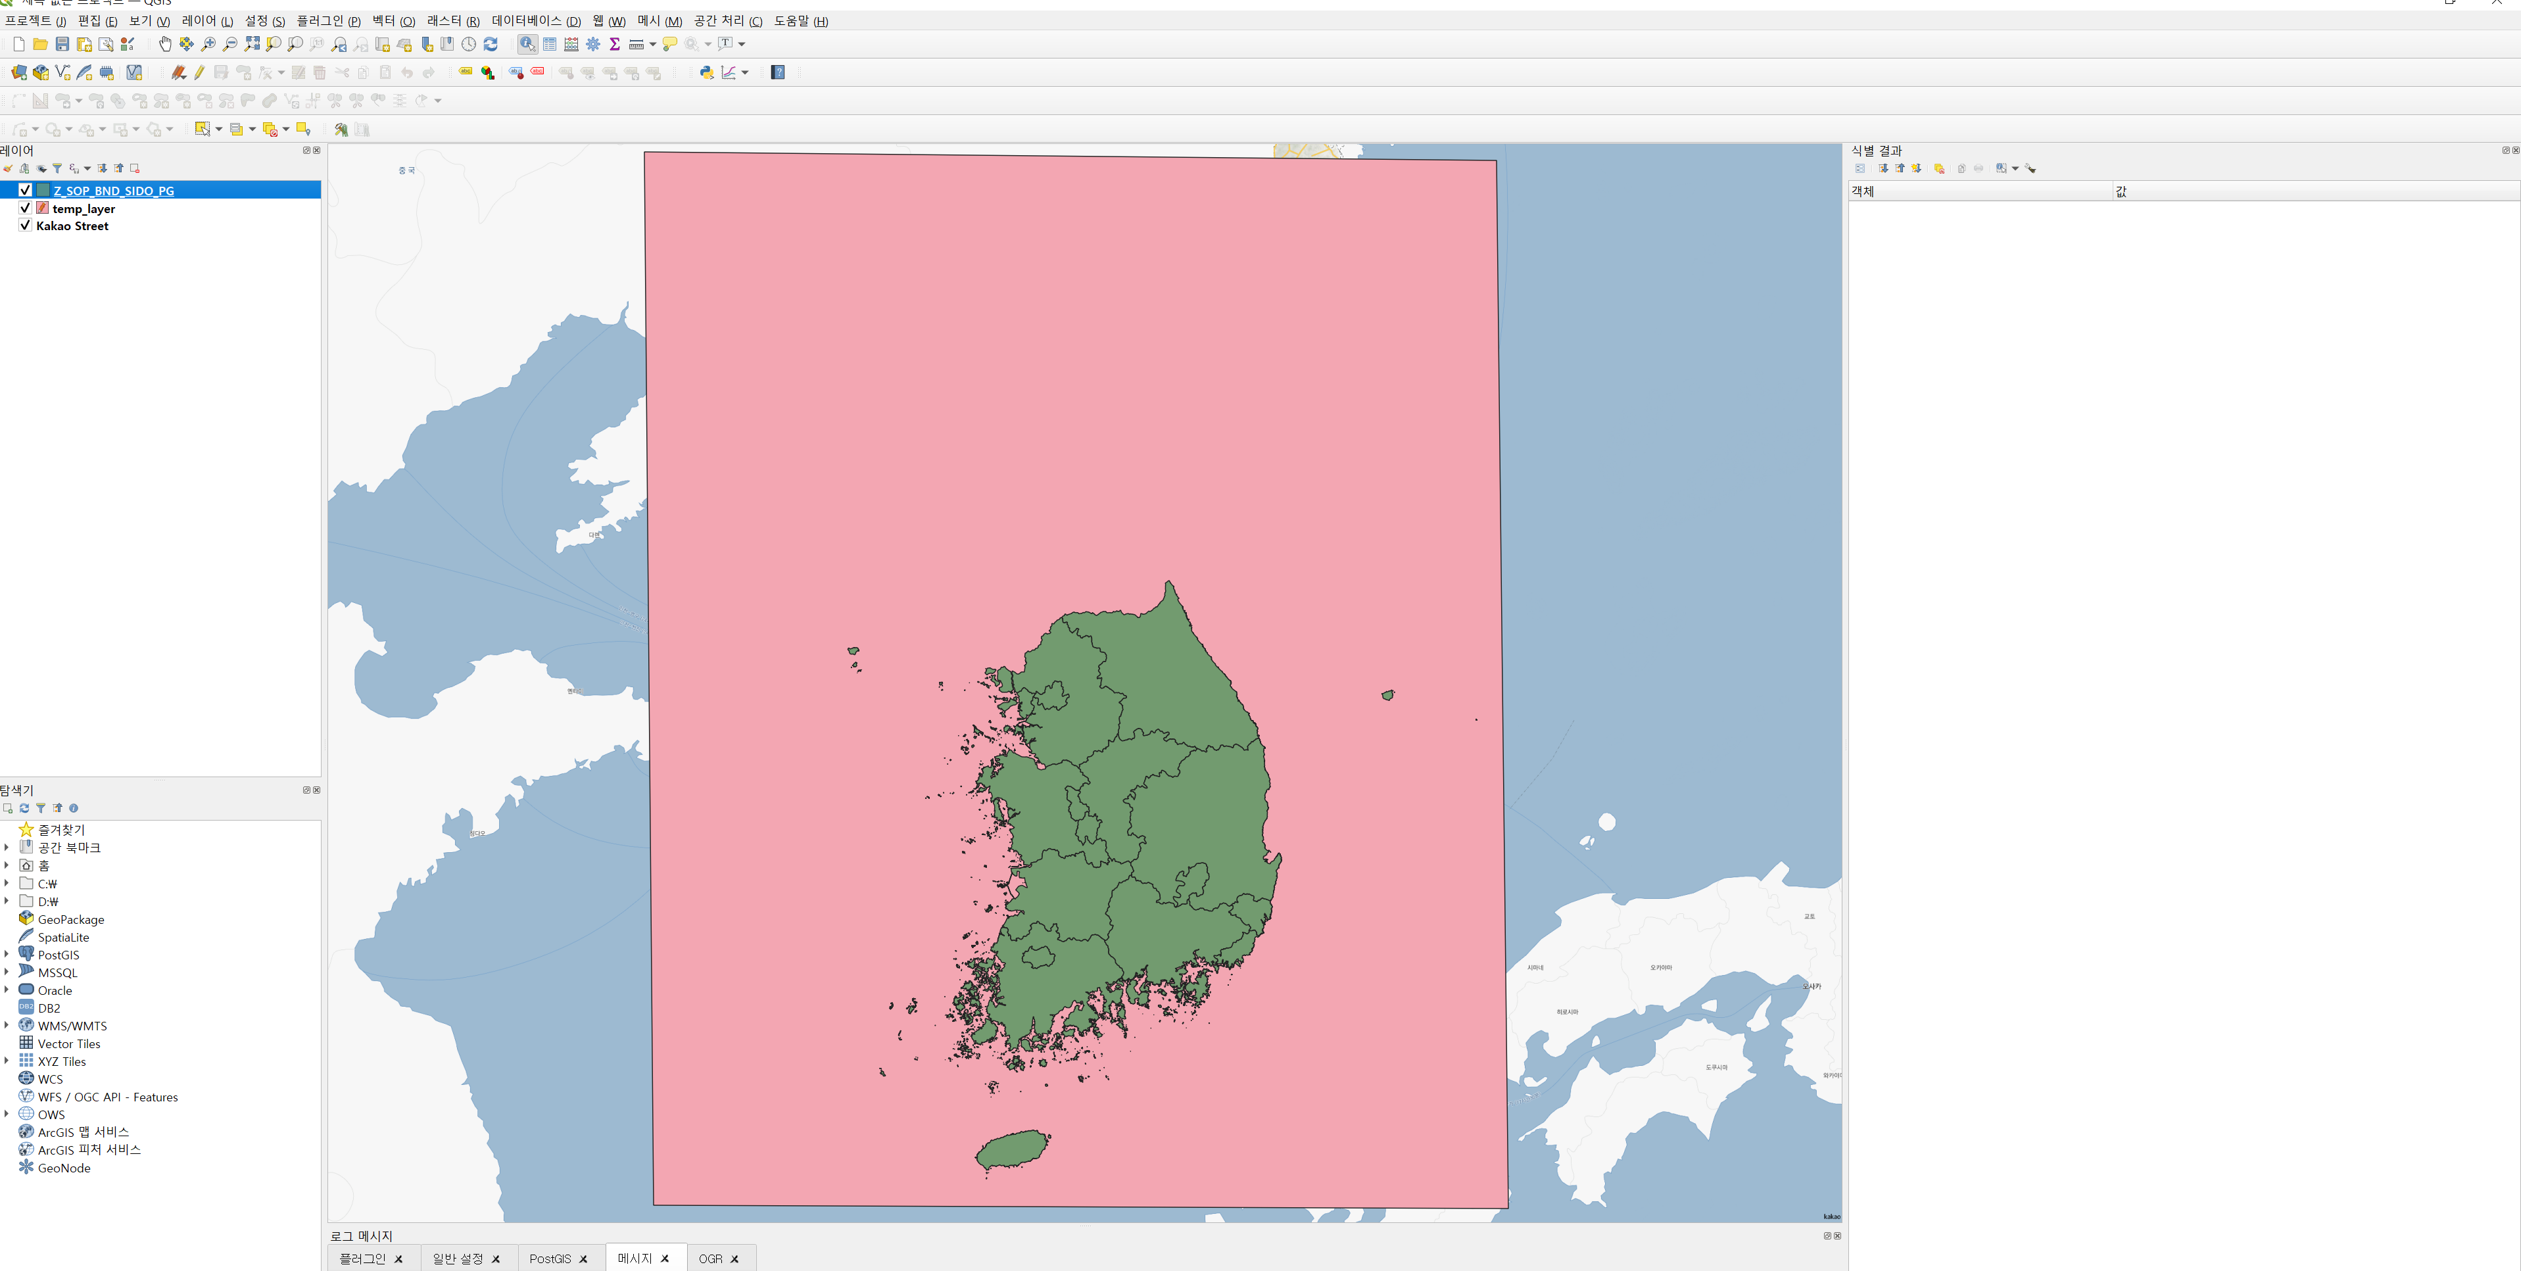Click the pink temp_layer color swatch

click(x=42, y=208)
